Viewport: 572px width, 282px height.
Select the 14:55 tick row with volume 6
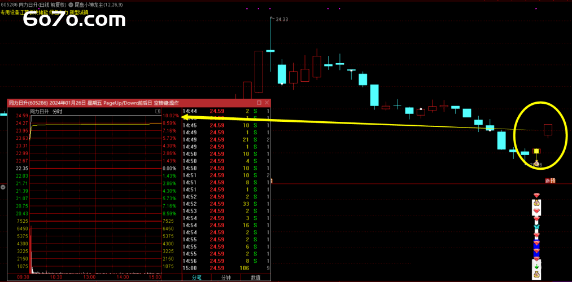[x=226, y=246]
